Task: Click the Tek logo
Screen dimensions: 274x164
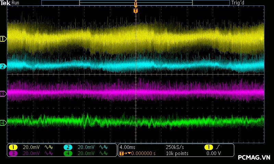Action: click(x=5, y=3)
